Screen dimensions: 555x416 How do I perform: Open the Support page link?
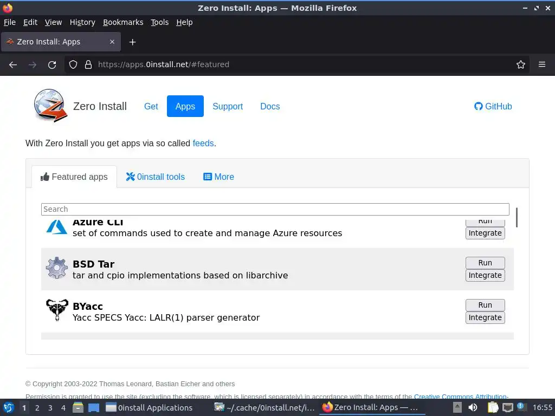(x=228, y=106)
